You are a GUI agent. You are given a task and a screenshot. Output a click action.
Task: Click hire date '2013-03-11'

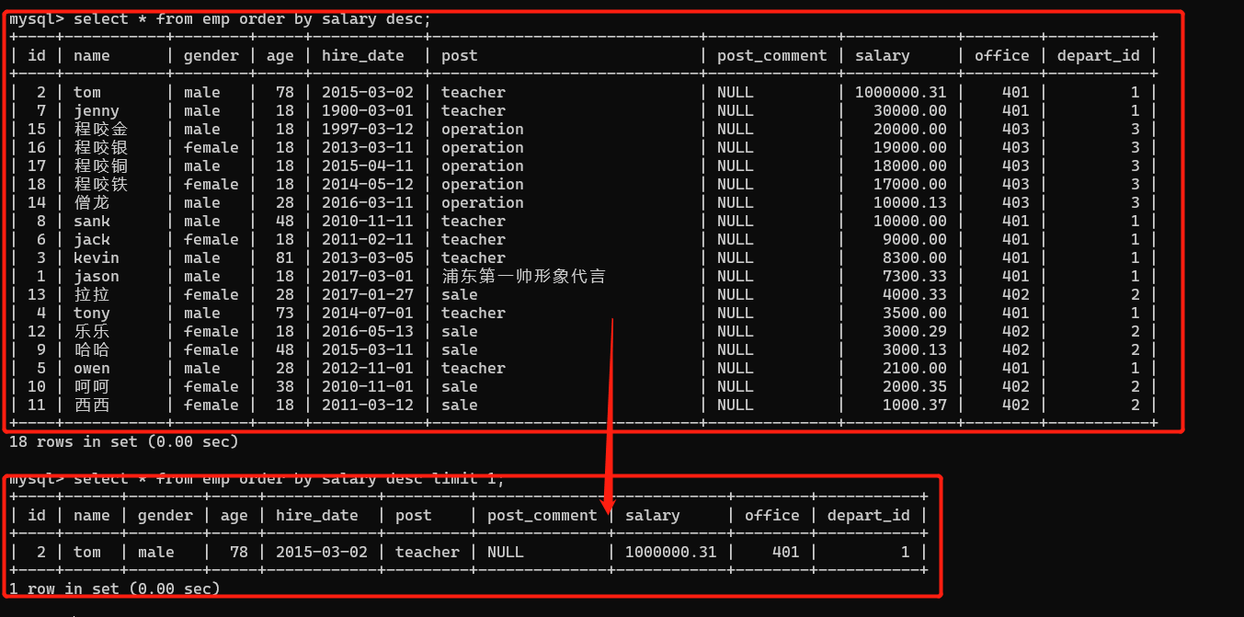click(x=368, y=147)
